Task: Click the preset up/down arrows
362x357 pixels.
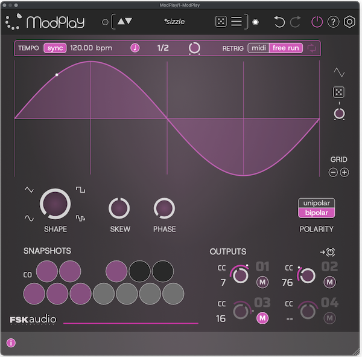Action: tap(125, 21)
